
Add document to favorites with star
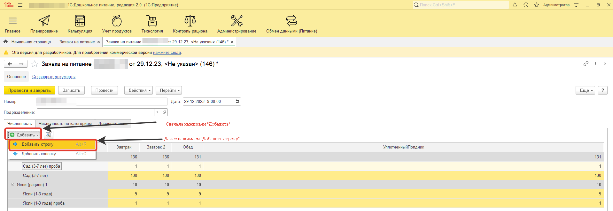35,64
